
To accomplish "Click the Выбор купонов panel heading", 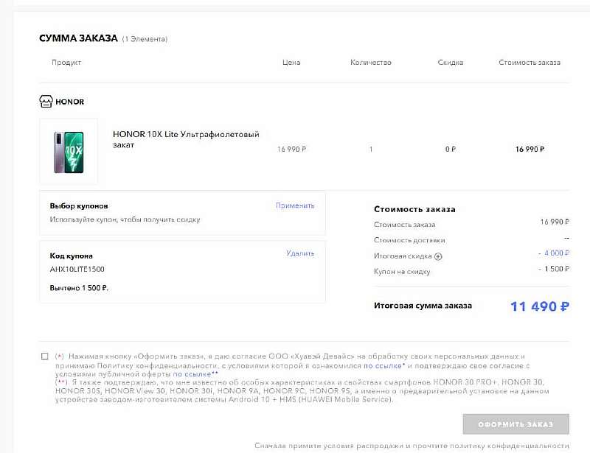I will click(x=79, y=206).
